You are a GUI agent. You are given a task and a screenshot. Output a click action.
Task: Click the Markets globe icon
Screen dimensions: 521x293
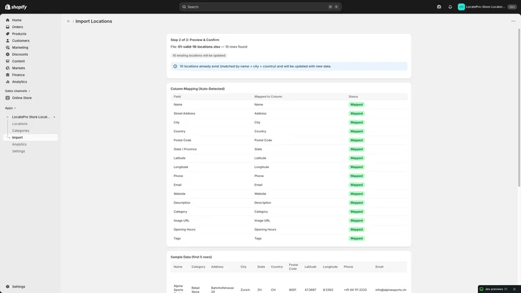pyautogui.click(x=8, y=68)
